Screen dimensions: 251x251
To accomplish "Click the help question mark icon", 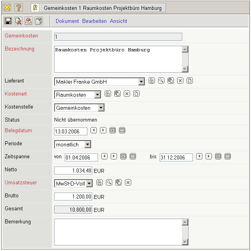I will point(19,8).
